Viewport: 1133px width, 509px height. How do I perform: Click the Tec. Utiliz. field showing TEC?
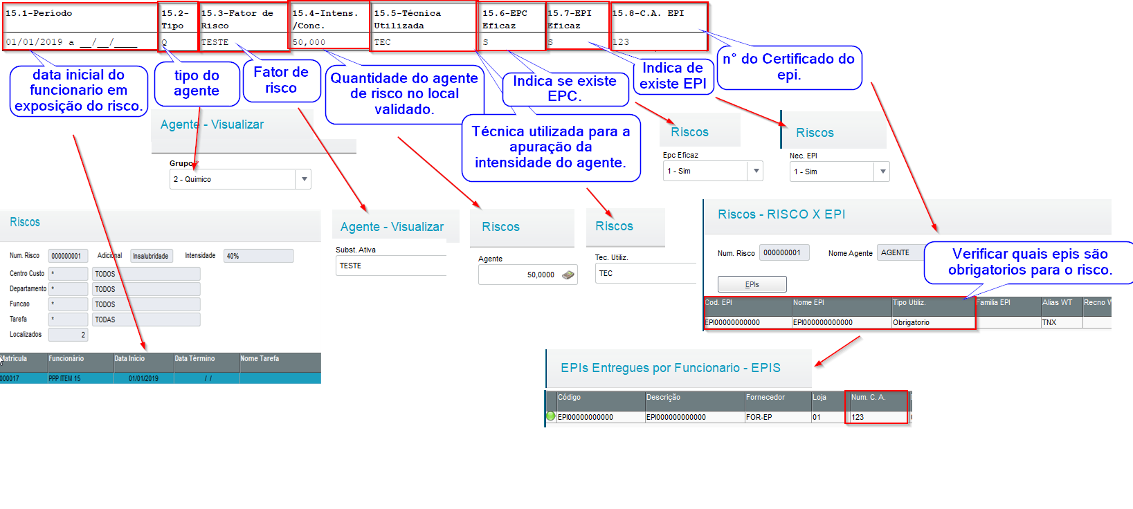click(645, 273)
